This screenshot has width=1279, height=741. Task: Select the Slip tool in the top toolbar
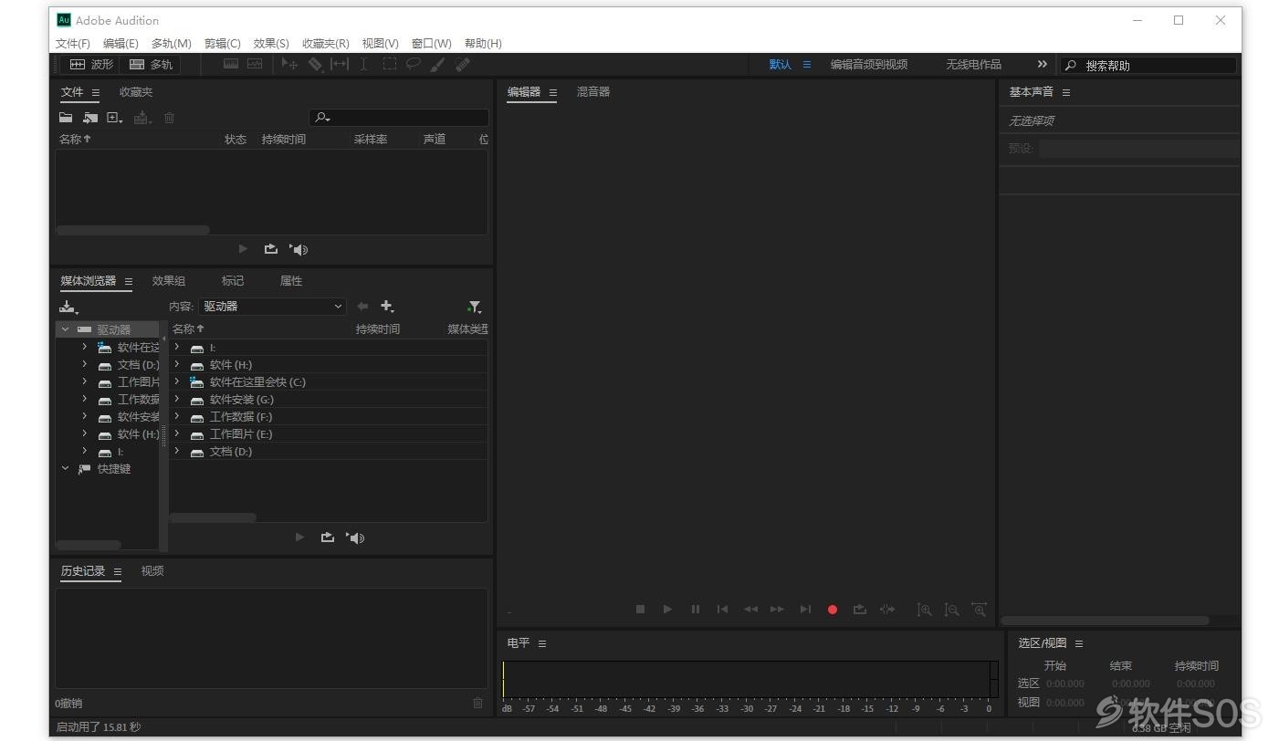[340, 65]
